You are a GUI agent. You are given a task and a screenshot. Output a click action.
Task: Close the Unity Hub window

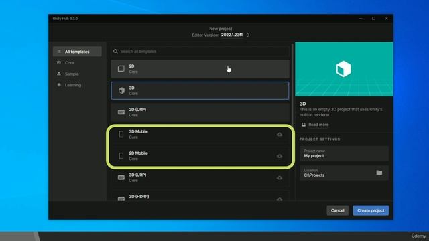coord(386,19)
